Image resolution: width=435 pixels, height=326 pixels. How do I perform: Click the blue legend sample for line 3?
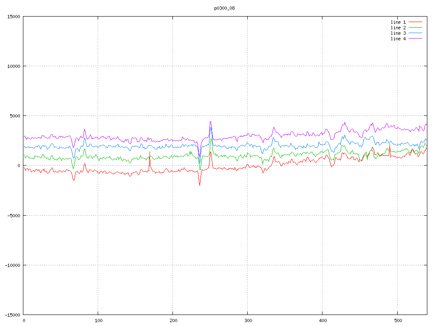coord(415,33)
